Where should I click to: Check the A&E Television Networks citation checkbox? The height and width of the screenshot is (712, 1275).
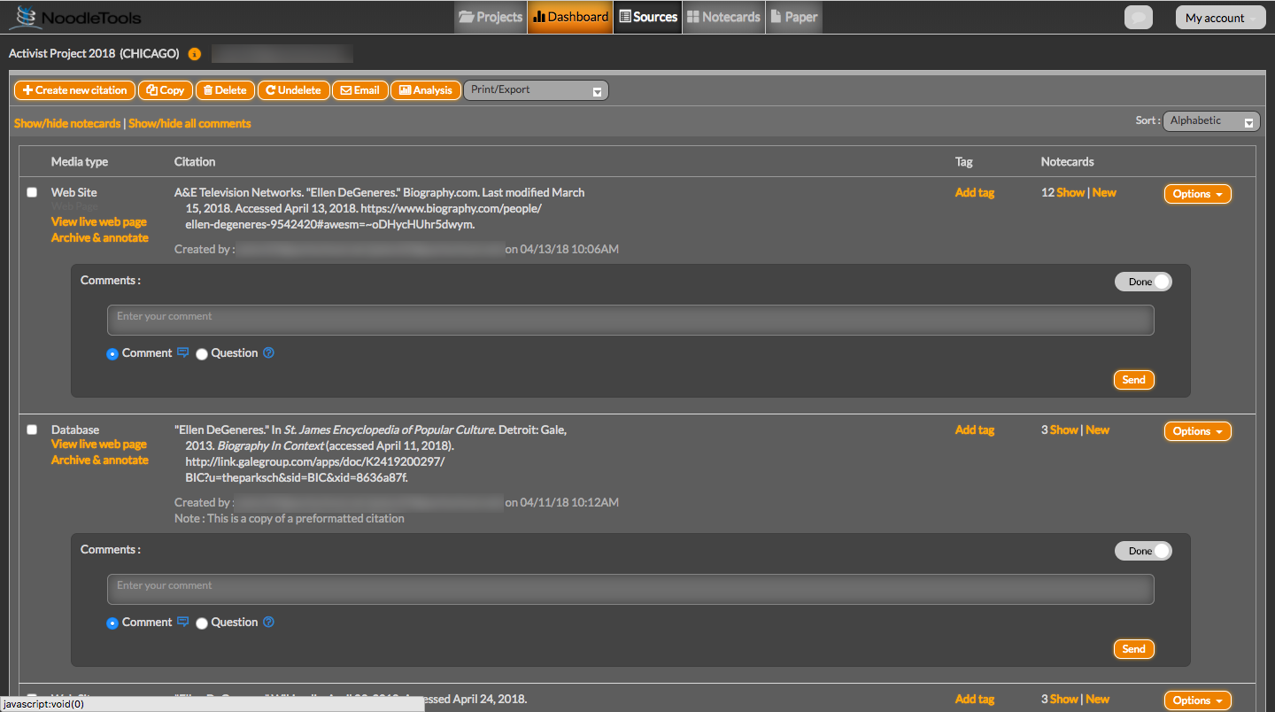click(32, 192)
